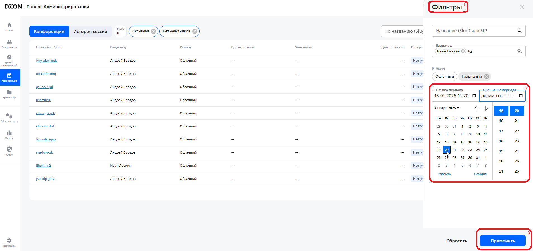
Task: Open the Хранилище folder icon
Action: tap(9, 92)
